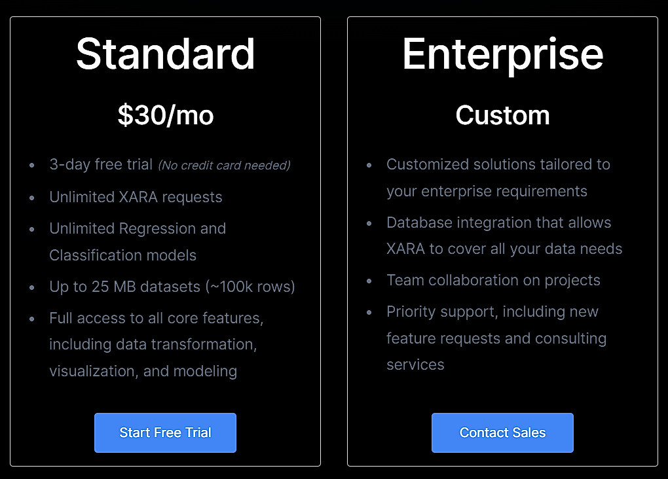Click the $30/mo price label

coord(165,115)
